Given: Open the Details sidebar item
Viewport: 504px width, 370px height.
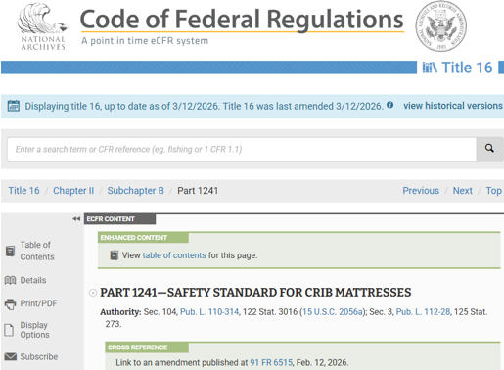Looking at the screenshot, I should (33, 280).
